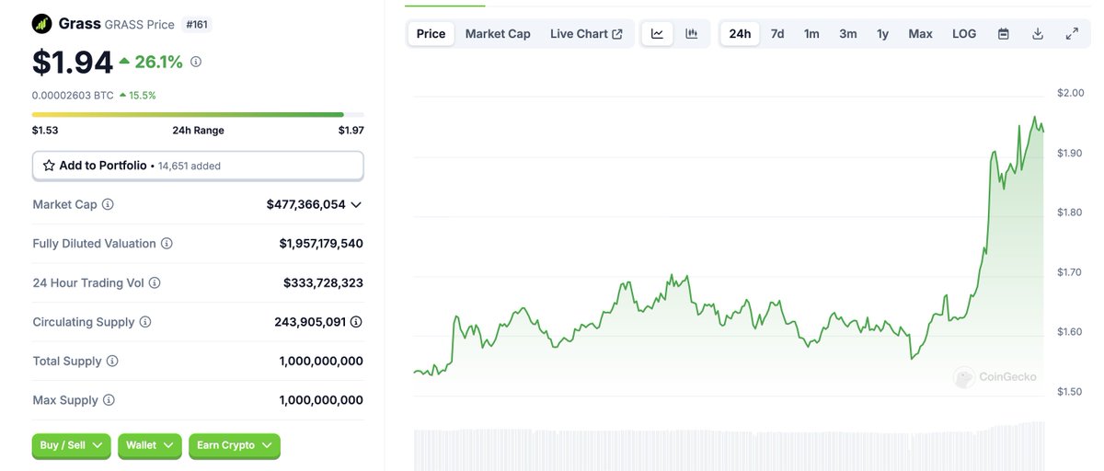
Task: Click the star icon in Add to Portfolio
Action: (49, 166)
